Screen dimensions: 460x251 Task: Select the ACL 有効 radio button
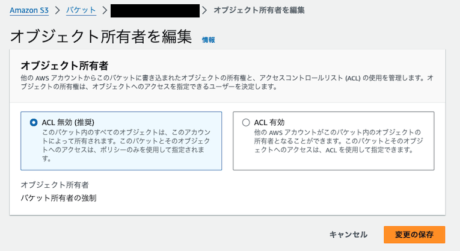tap(246, 122)
